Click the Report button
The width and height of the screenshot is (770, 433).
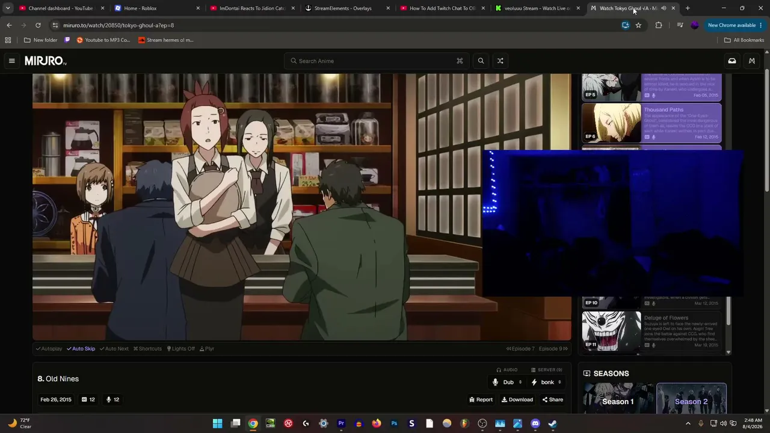coord(481,399)
